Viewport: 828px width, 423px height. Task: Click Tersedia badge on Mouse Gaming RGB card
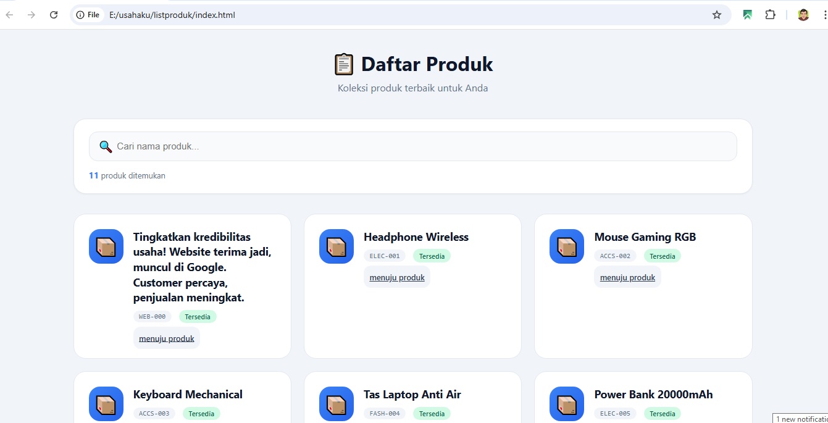pyautogui.click(x=663, y=256)
